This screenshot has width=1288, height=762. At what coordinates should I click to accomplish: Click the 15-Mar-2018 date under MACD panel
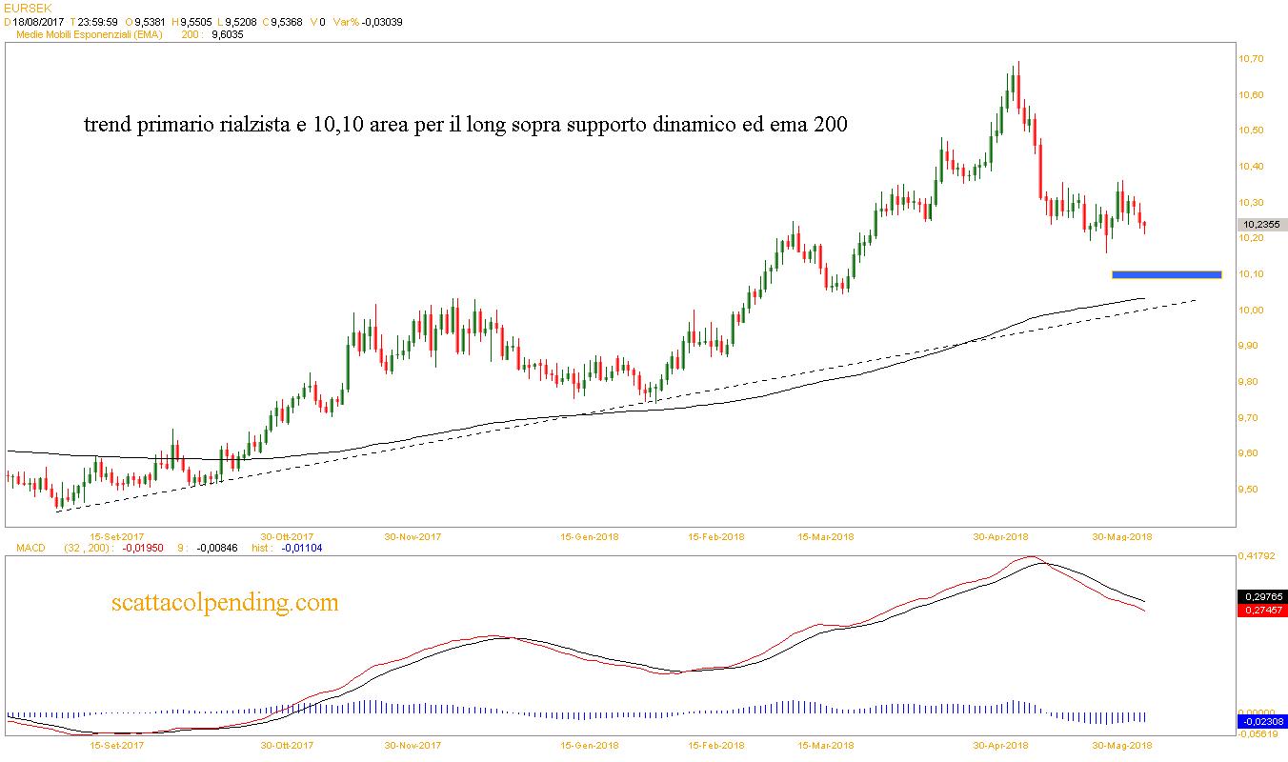pyautogui.click(x=826, y=746)
